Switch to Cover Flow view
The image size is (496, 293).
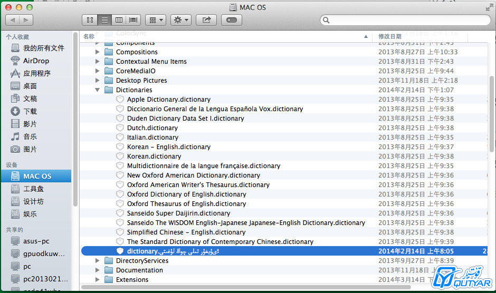[133, 20]
